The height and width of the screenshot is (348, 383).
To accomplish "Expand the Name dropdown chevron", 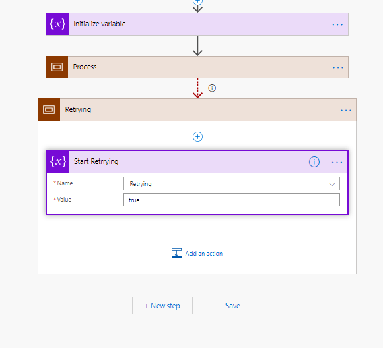I will pyautogui.click(x=332, y=184).
